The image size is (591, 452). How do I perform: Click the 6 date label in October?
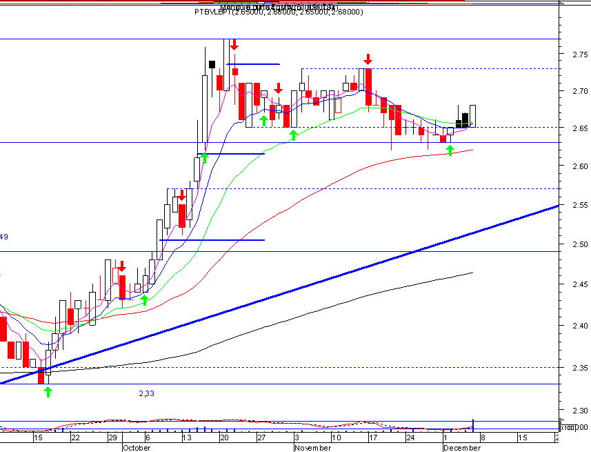[148, 438]
